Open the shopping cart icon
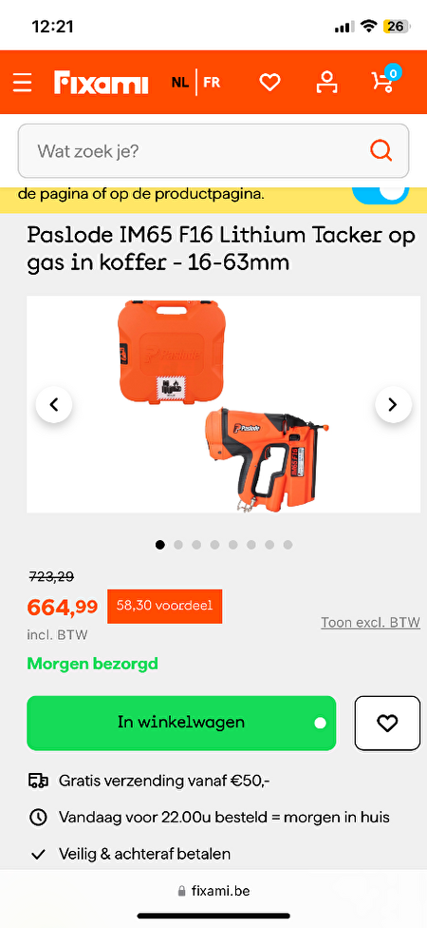Viewport: 427px width, 928px height. tap(384, 81)
